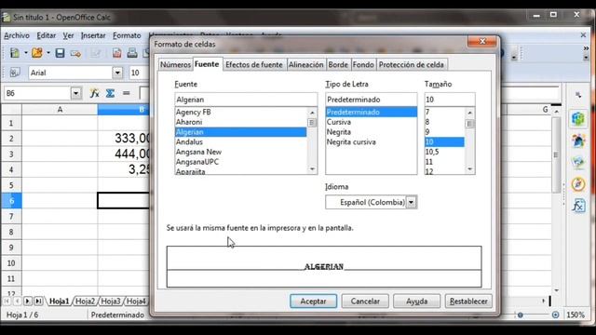
Task: Choose Negrita typeface style
Action: (x=371, y=132)
